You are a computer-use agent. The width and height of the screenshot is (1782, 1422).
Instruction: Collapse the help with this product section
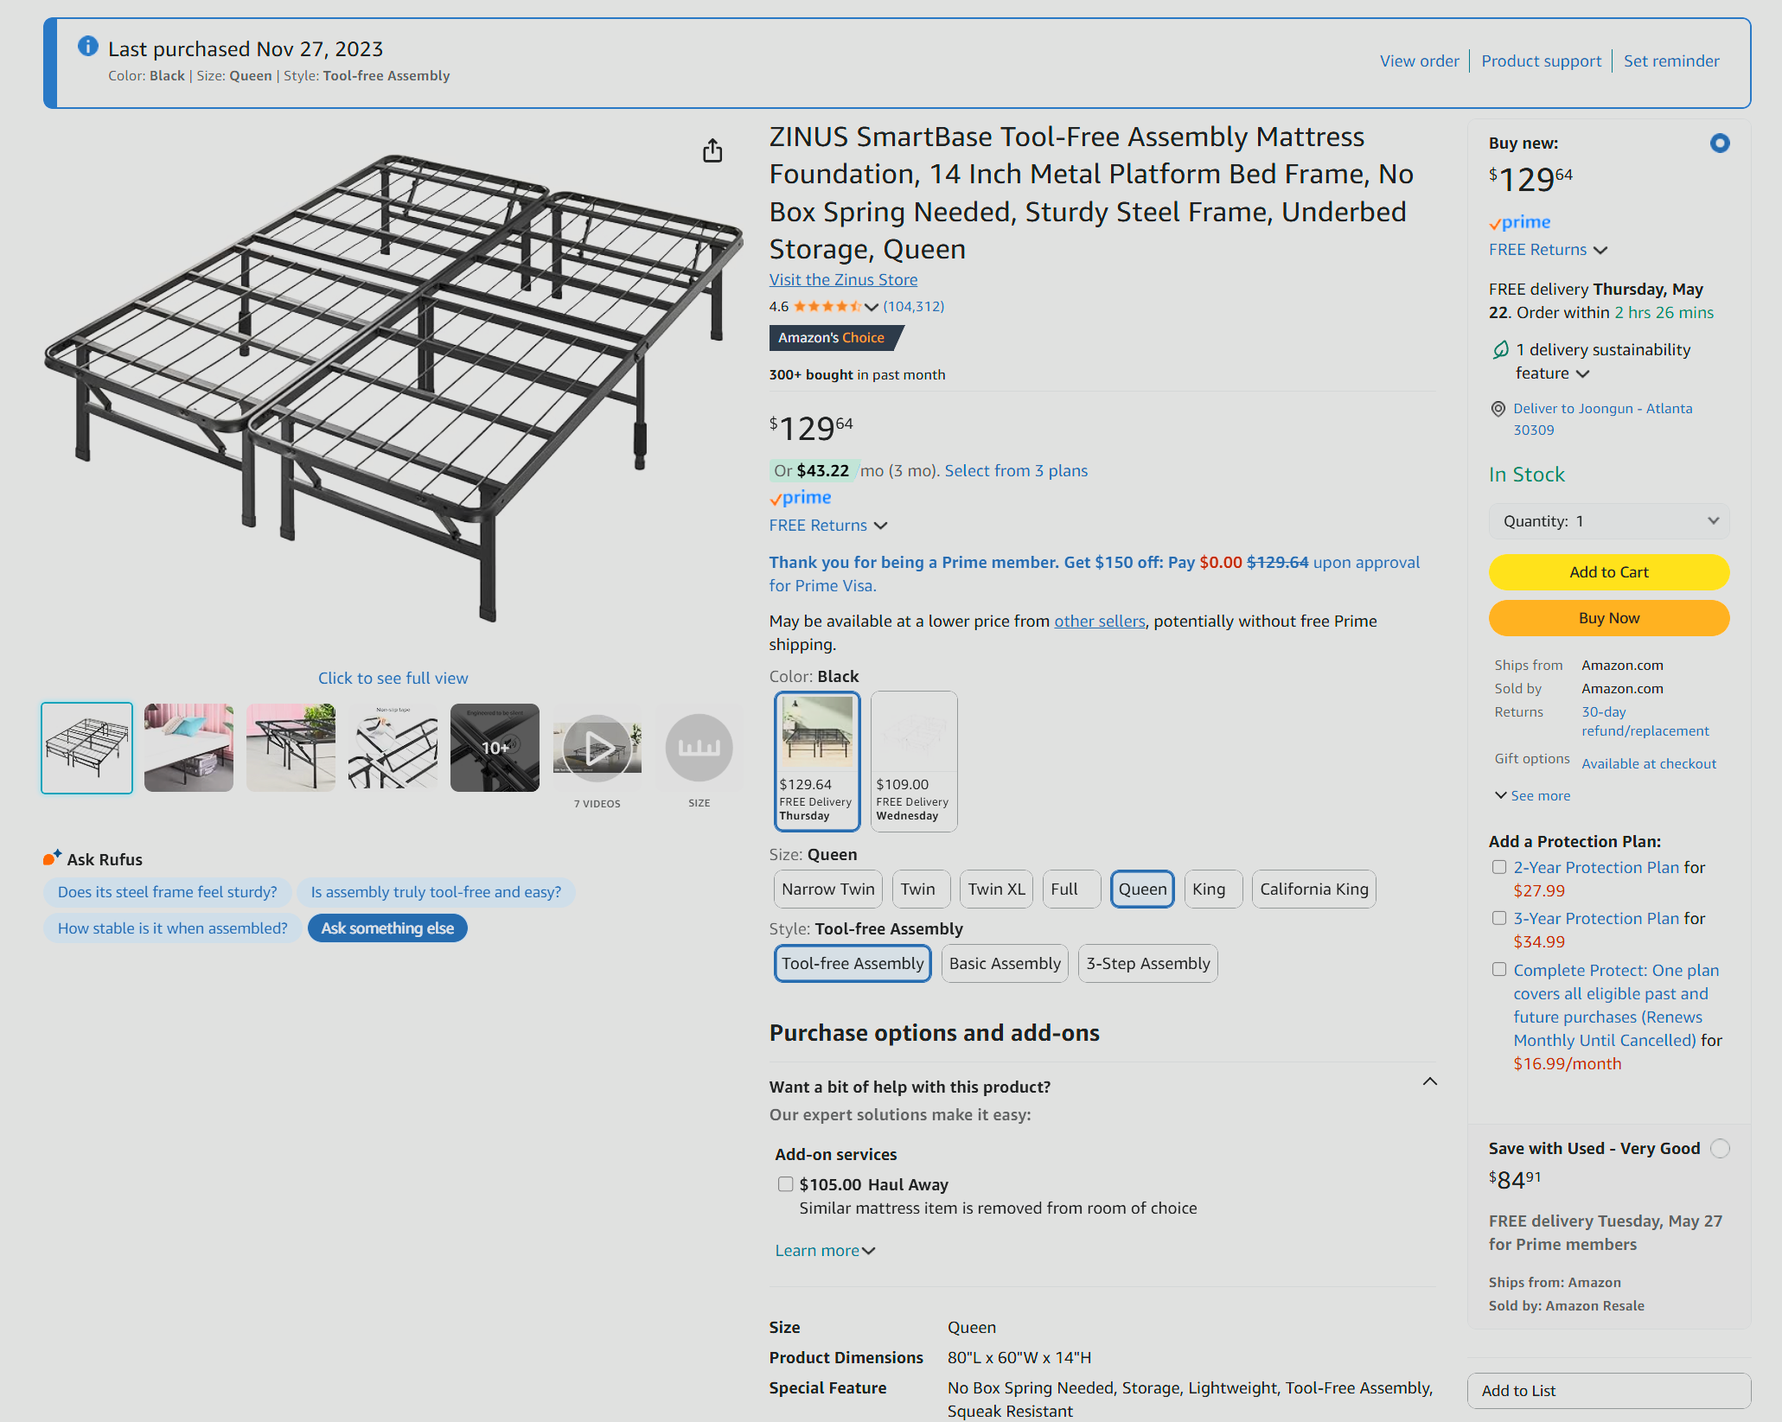click(1430, 1082)
